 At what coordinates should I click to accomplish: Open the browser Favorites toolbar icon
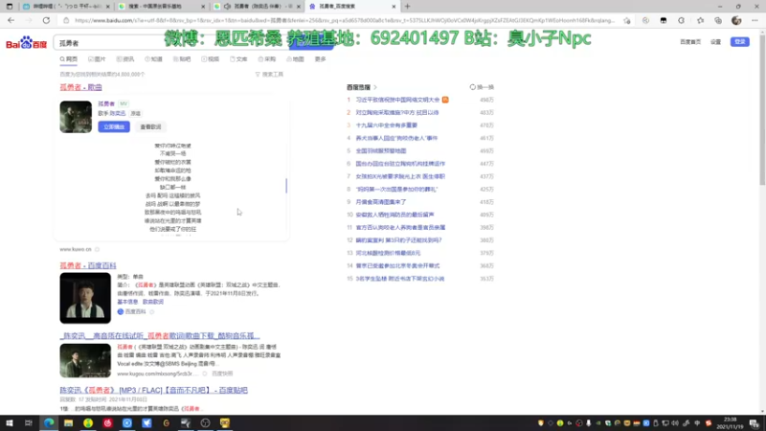(x=700, y=20)
